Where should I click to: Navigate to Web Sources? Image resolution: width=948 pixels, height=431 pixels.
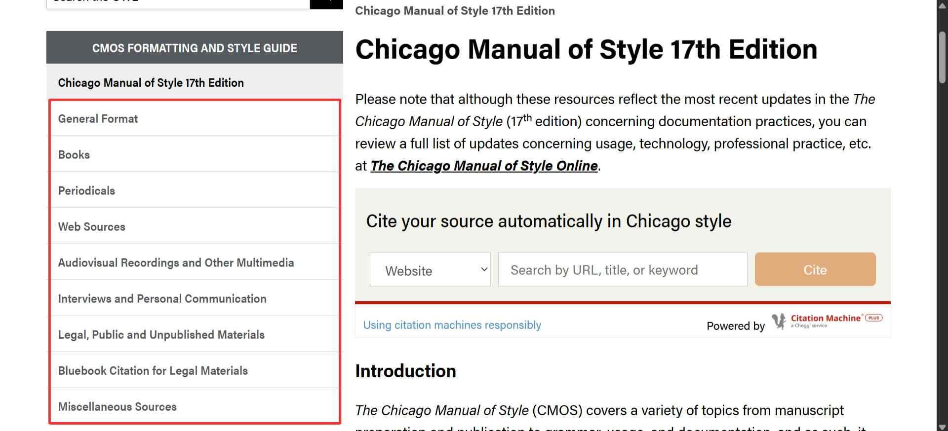(91, 227)
